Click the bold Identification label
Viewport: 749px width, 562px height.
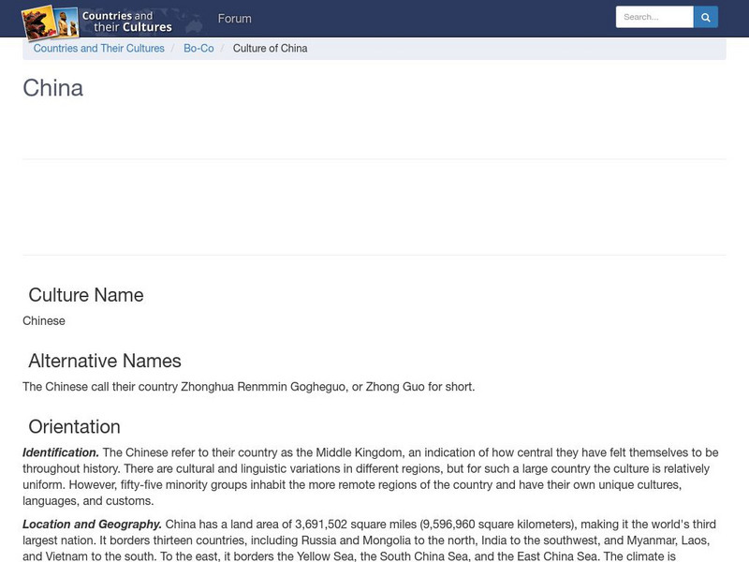tap(61, 452)
